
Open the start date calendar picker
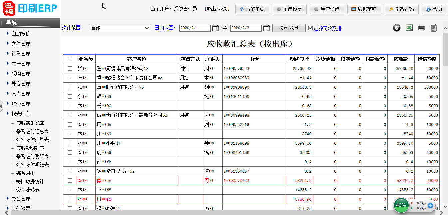click(216, 28)
